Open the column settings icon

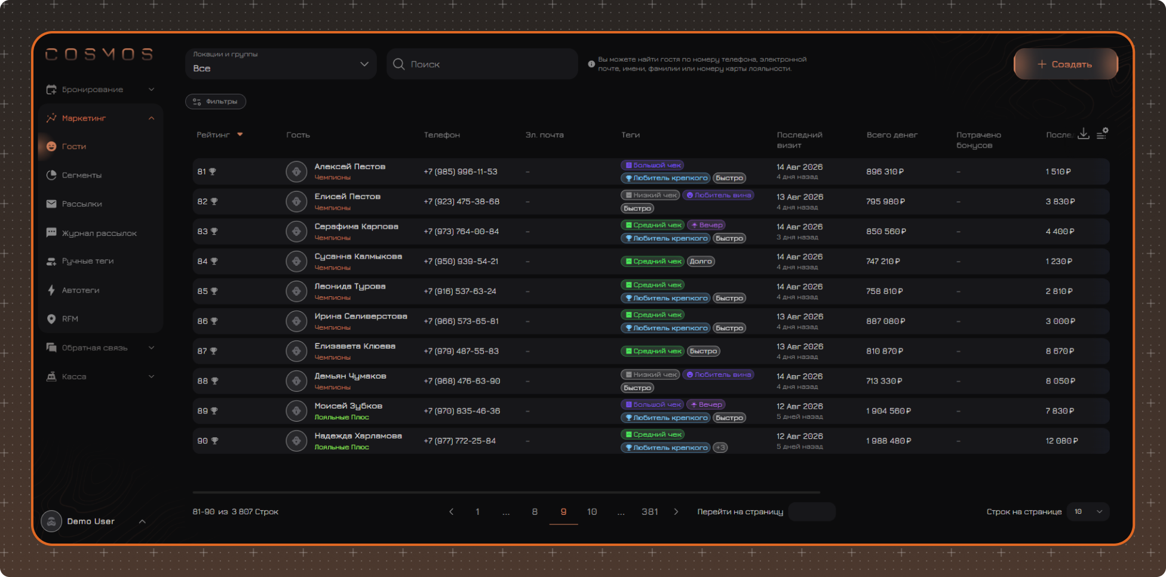coord(1103,133)
